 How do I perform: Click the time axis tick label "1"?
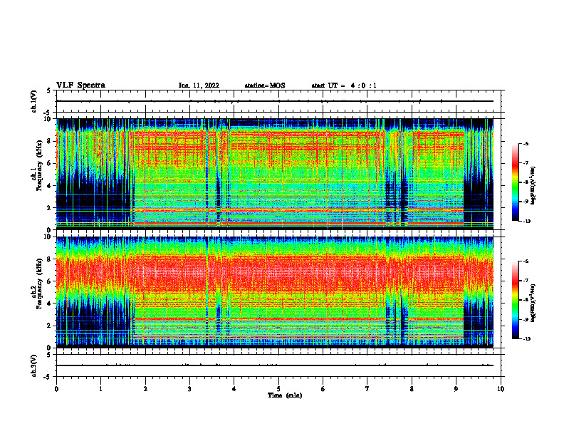pos(100,389)
